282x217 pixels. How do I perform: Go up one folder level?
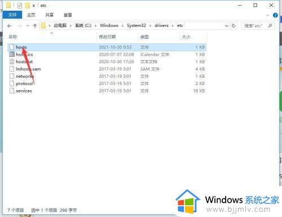coord(35,26)
